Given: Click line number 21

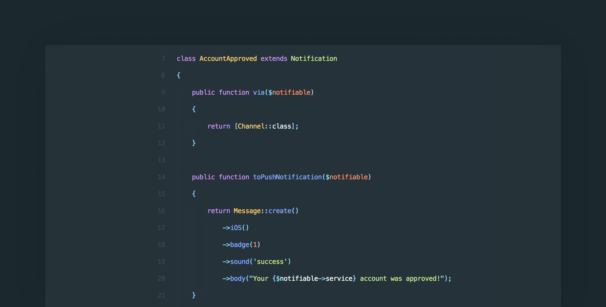Looking at the screenshot, I should pyautogui.click(x=161, y=295).
